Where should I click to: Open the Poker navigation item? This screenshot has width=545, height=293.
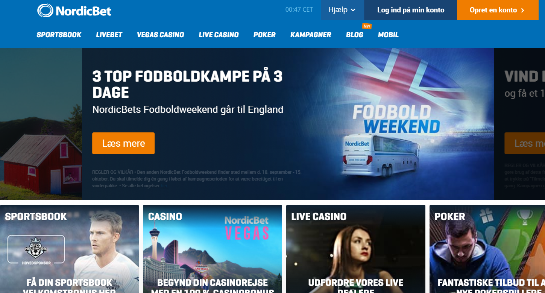point(264,35)
